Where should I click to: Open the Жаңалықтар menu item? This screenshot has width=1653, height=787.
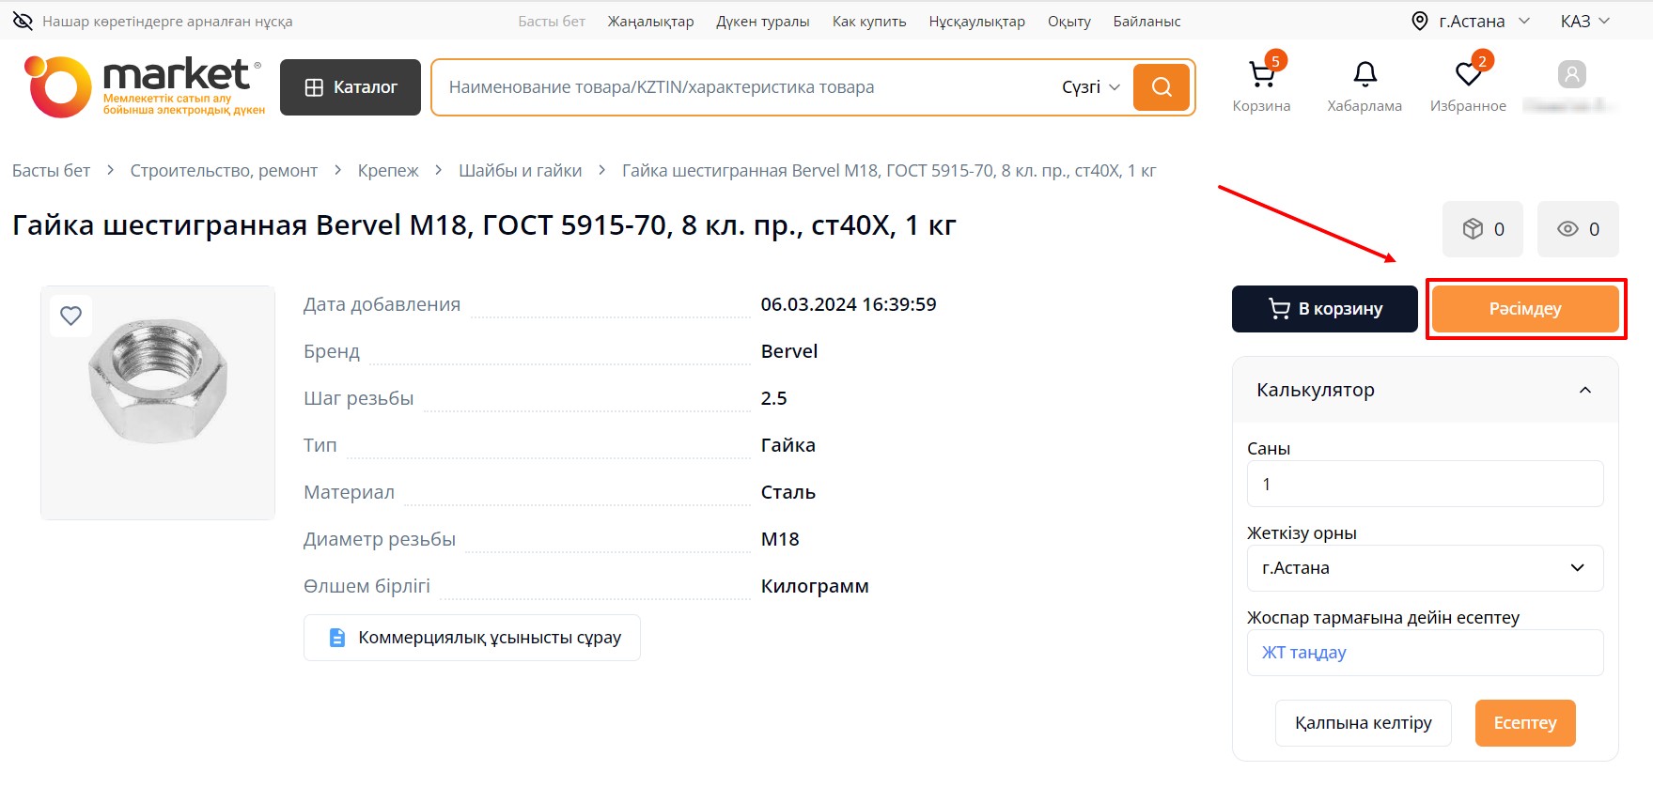point(650,21)
